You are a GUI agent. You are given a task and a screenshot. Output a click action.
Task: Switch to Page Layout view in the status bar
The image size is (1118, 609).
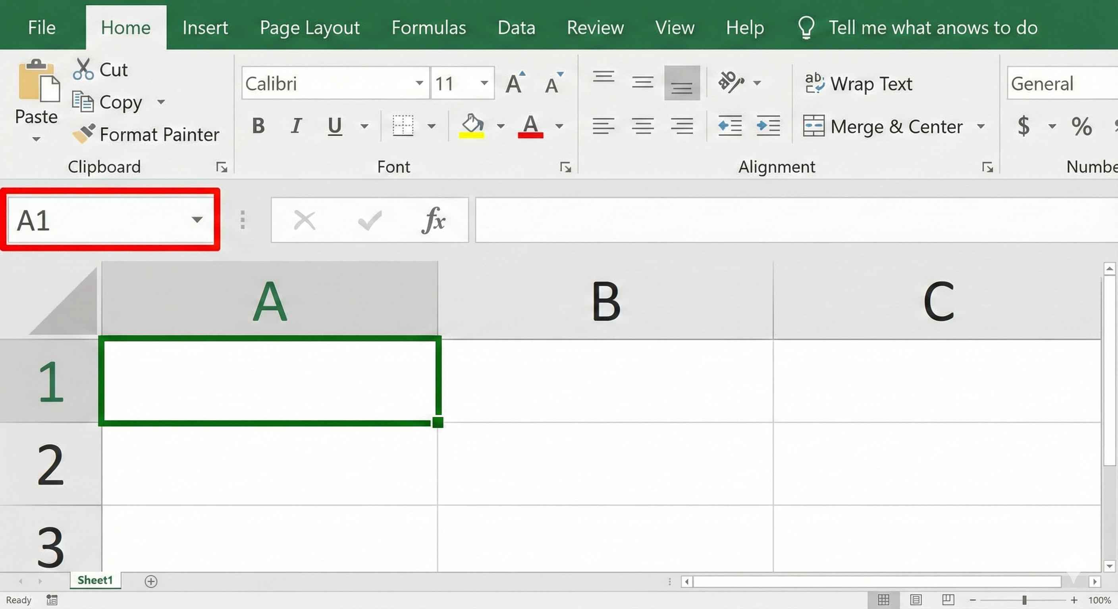(916, 600)
